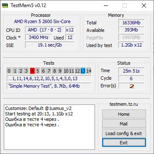Click the blue active test box 13
The height and width of the screenshot is (154, 154).
[83, 71]
